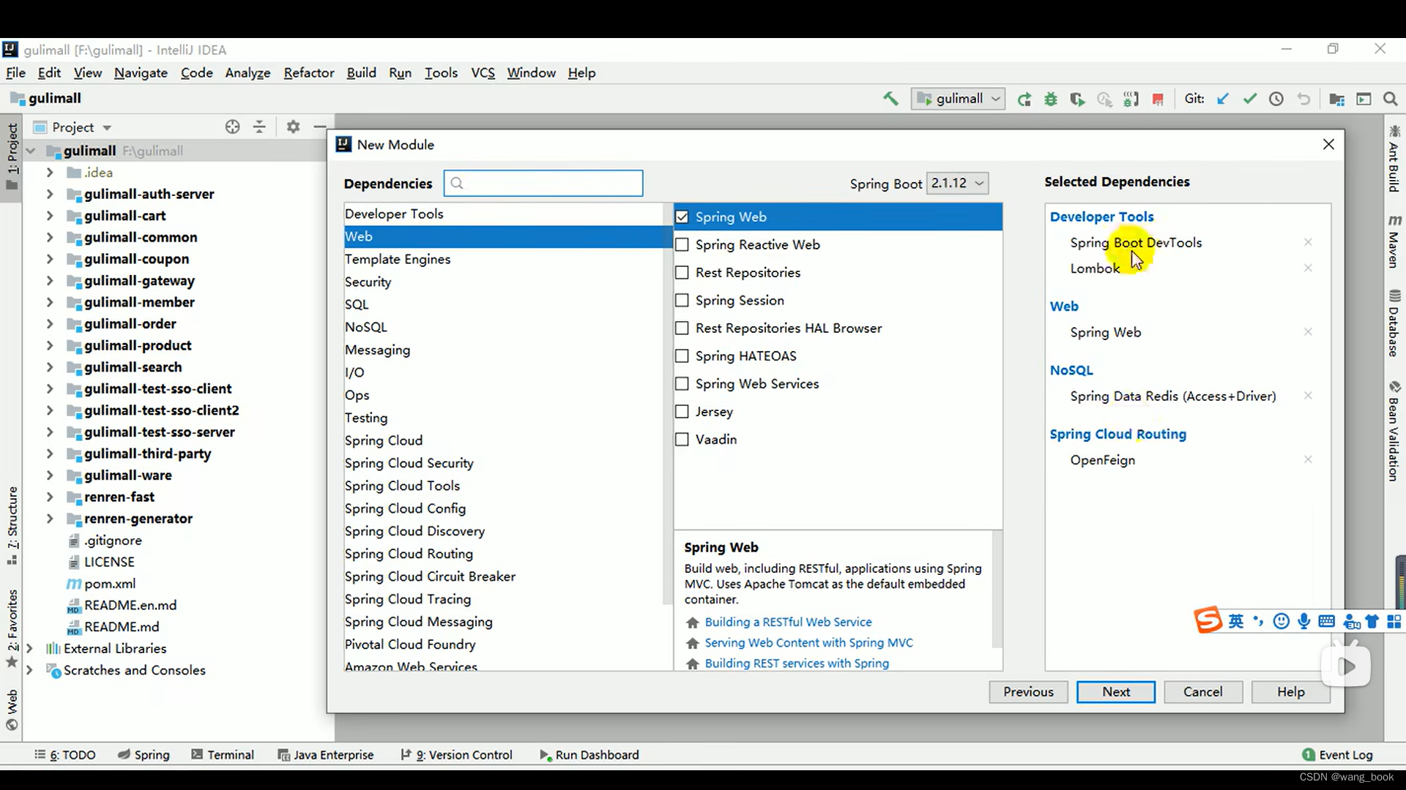This screenshot has height=790, width=1406.
Task: Remove Spring Web from selected dependencies
Action: (1308, 331)
